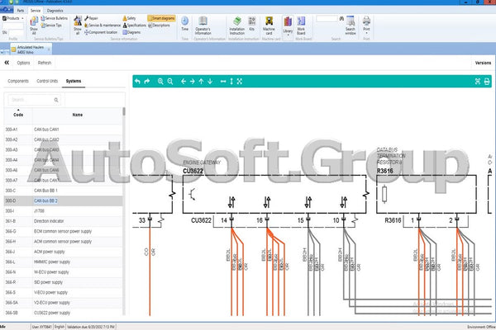496x330 pixels.
Task: Pan the diagram up
Action: (x=201, y=82)
